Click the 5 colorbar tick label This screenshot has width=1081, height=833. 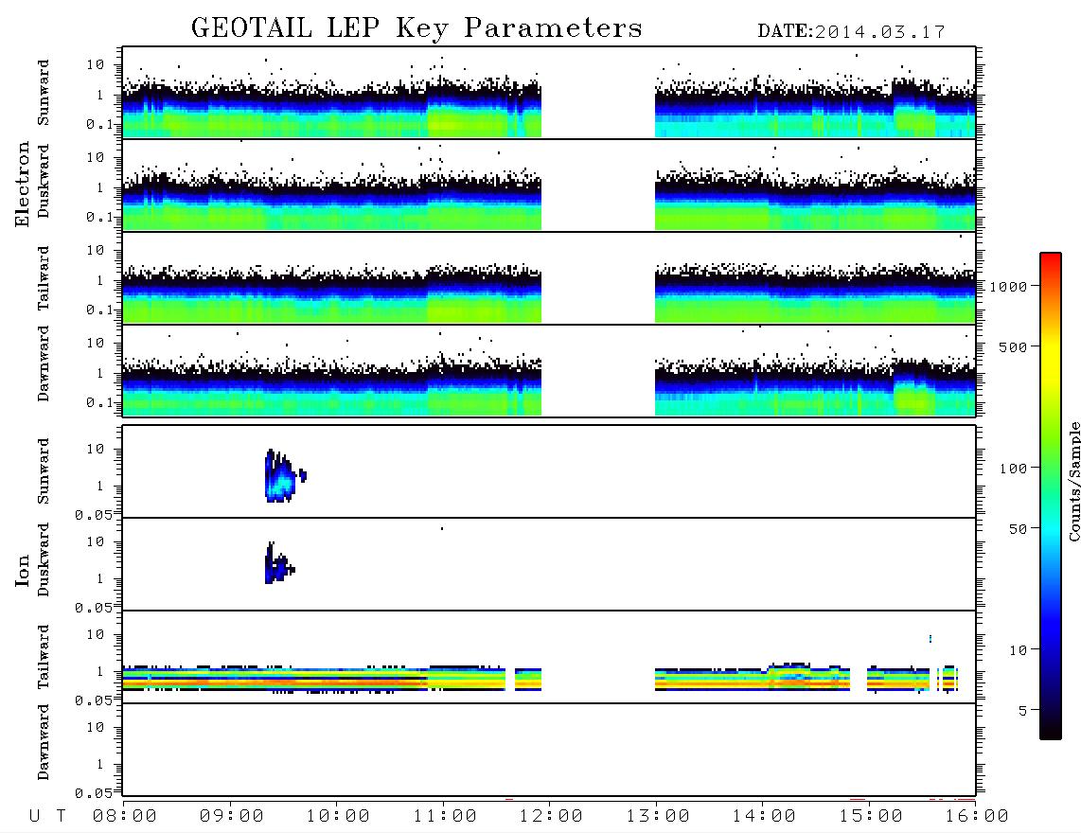tap(1023, 711)
